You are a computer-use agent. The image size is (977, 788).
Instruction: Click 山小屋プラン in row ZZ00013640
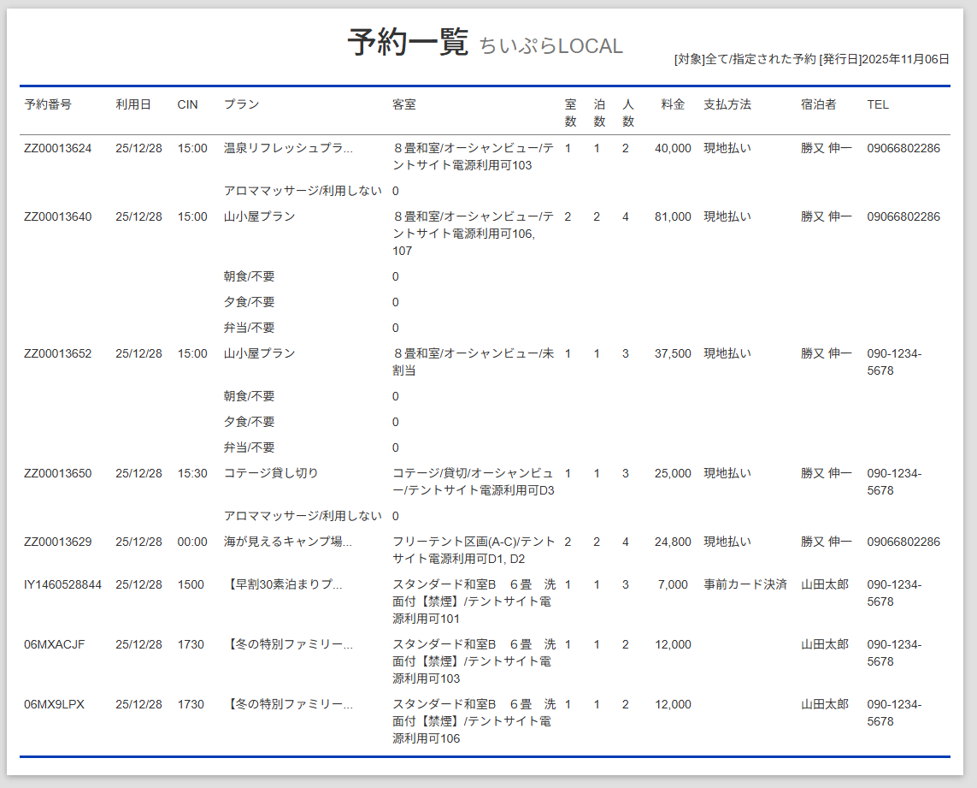click(x=260, y=217)
